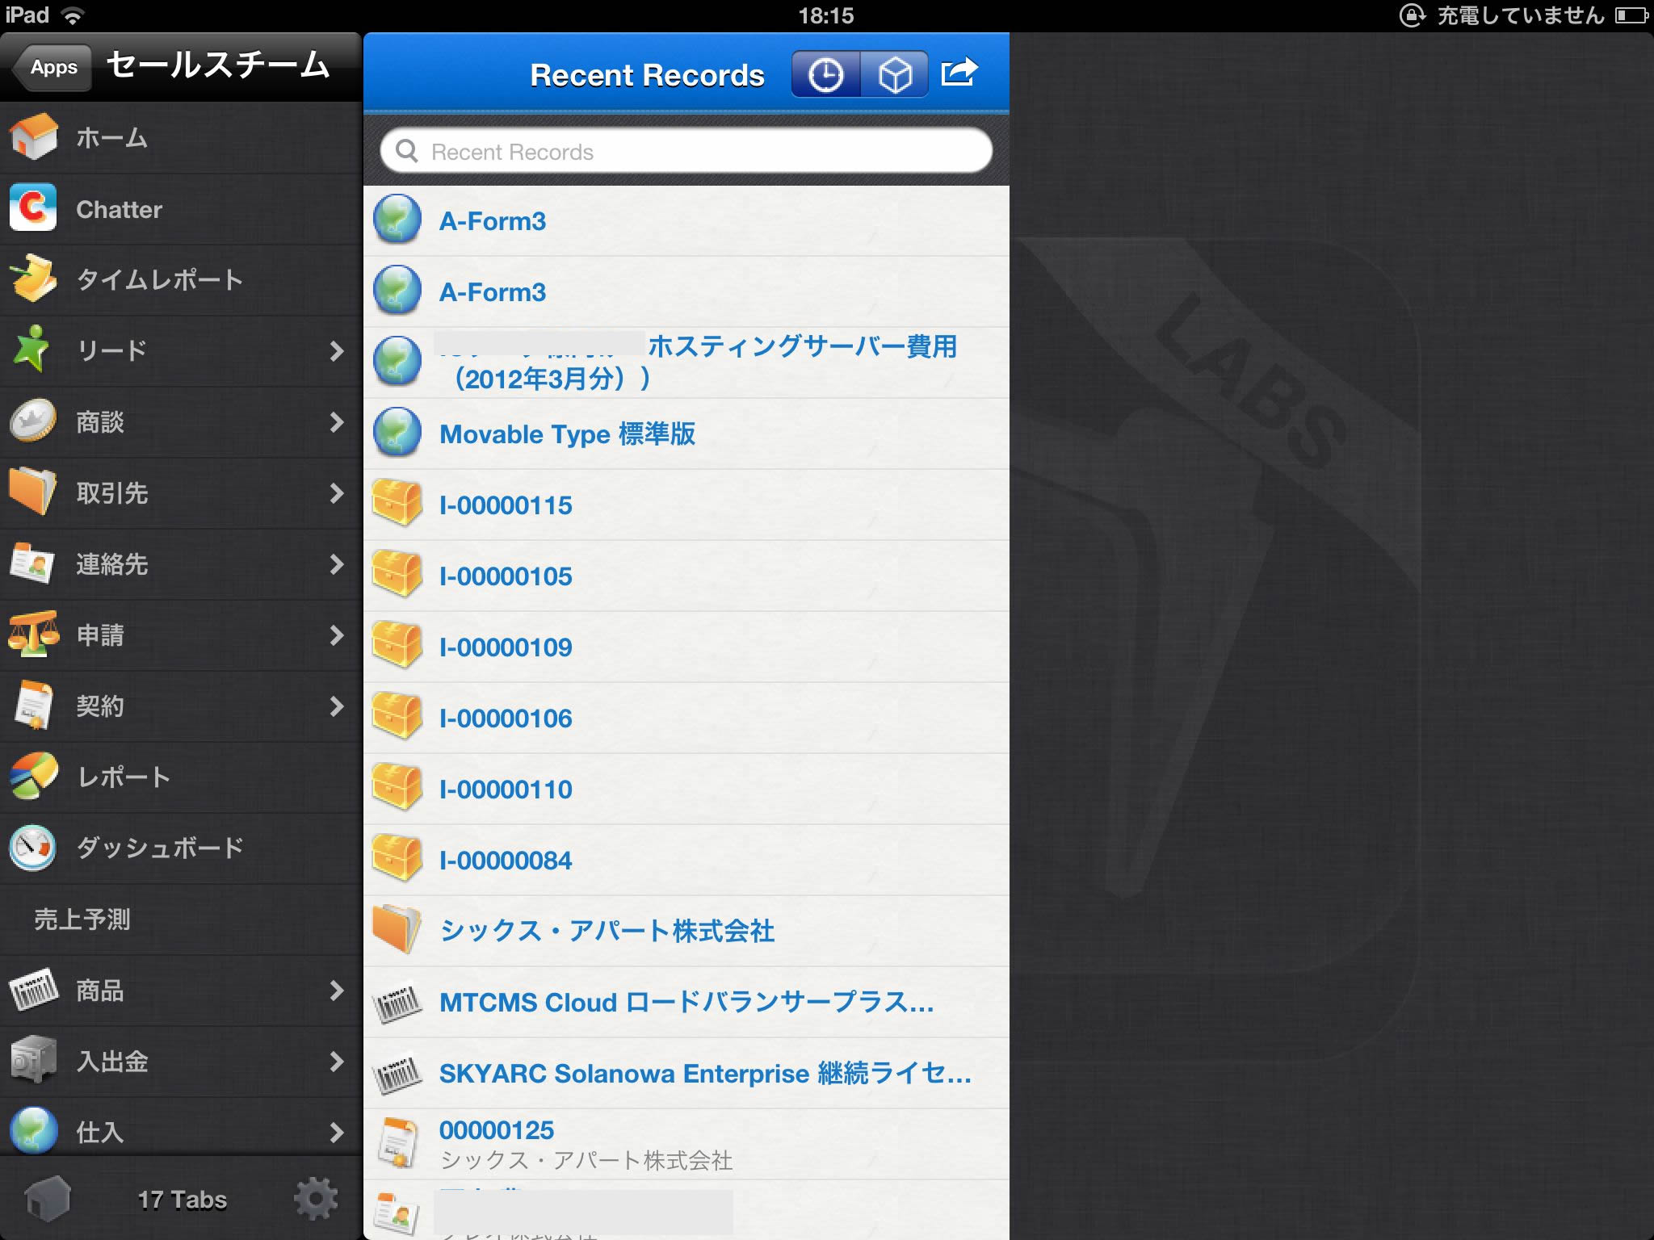Tap the 18:15 clock in status bar
1654x1240 pixels.
[825, 15]
